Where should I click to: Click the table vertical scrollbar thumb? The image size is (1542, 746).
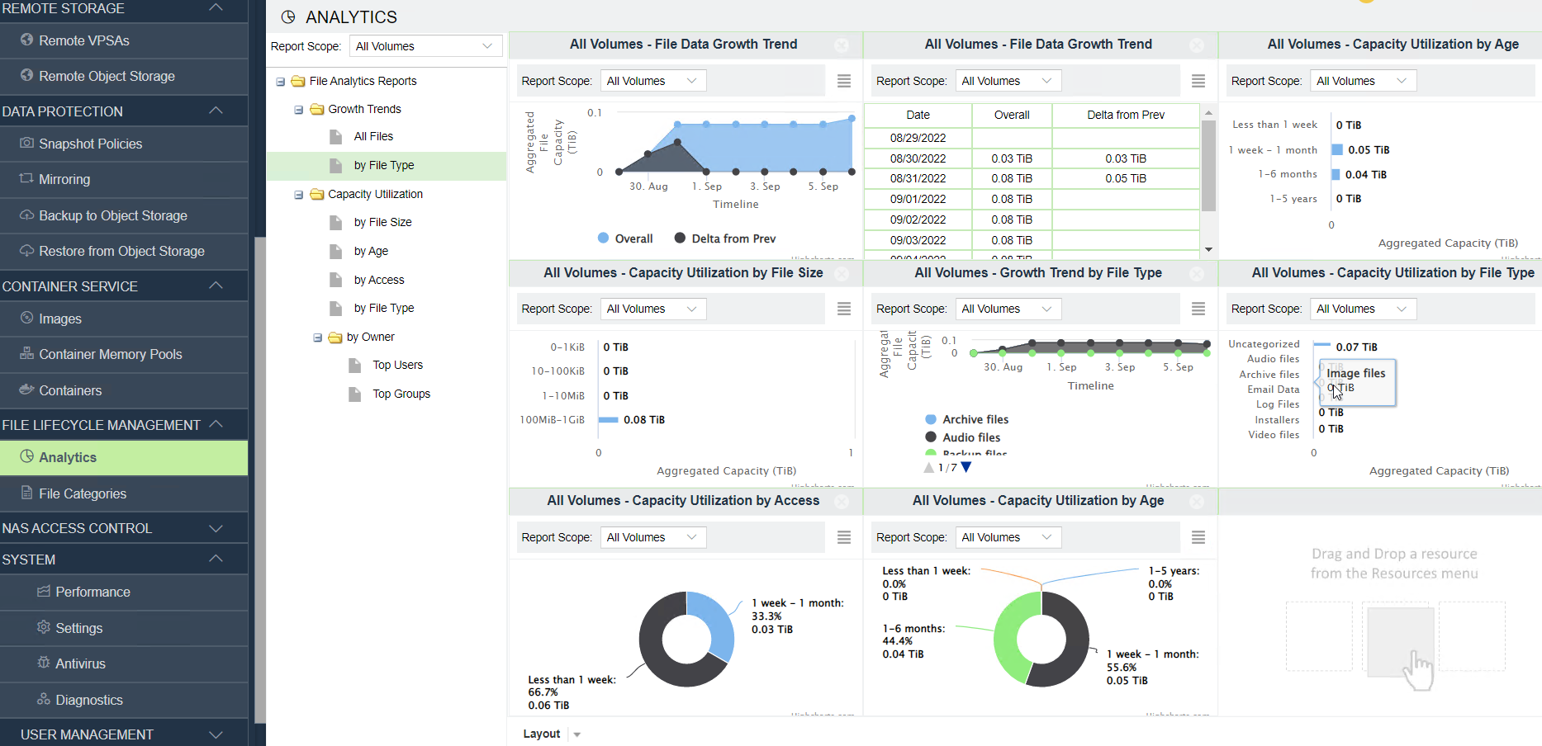click(1208, 165)
